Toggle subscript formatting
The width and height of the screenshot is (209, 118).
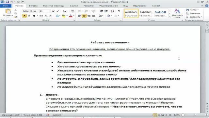pyautogui.click(x=46, y=16)
